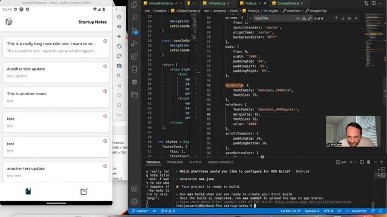This screenshot has height=217, width=387.
Task: Open notifications bell in status bar
Action: click(381, 211)
